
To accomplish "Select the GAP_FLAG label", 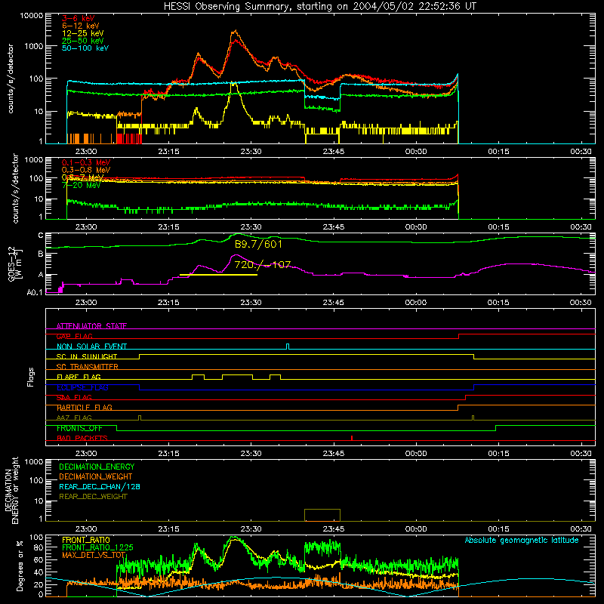I will [74, 336].
